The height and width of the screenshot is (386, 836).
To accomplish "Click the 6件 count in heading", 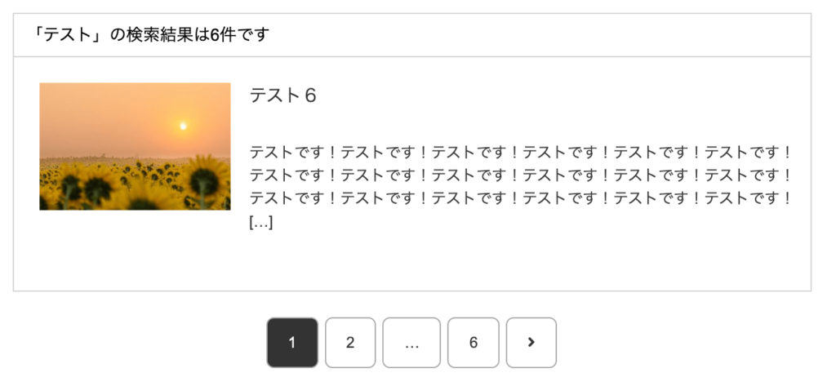I will click(x=224, y=35).
